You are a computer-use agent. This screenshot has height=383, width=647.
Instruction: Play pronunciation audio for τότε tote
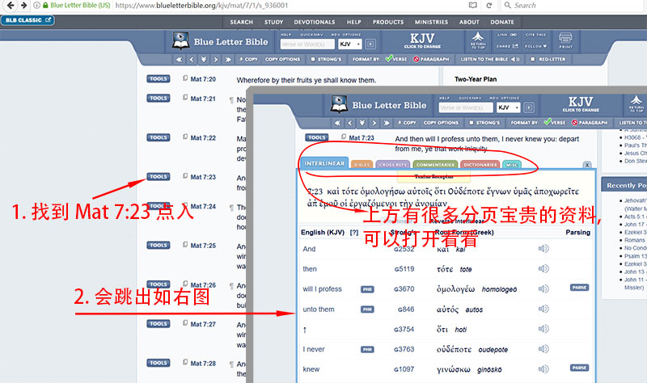tap(543, 269)
